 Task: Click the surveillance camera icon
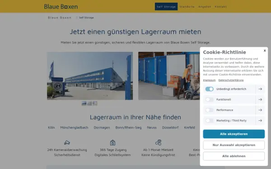pyautogui.click(x=67, y=142)
